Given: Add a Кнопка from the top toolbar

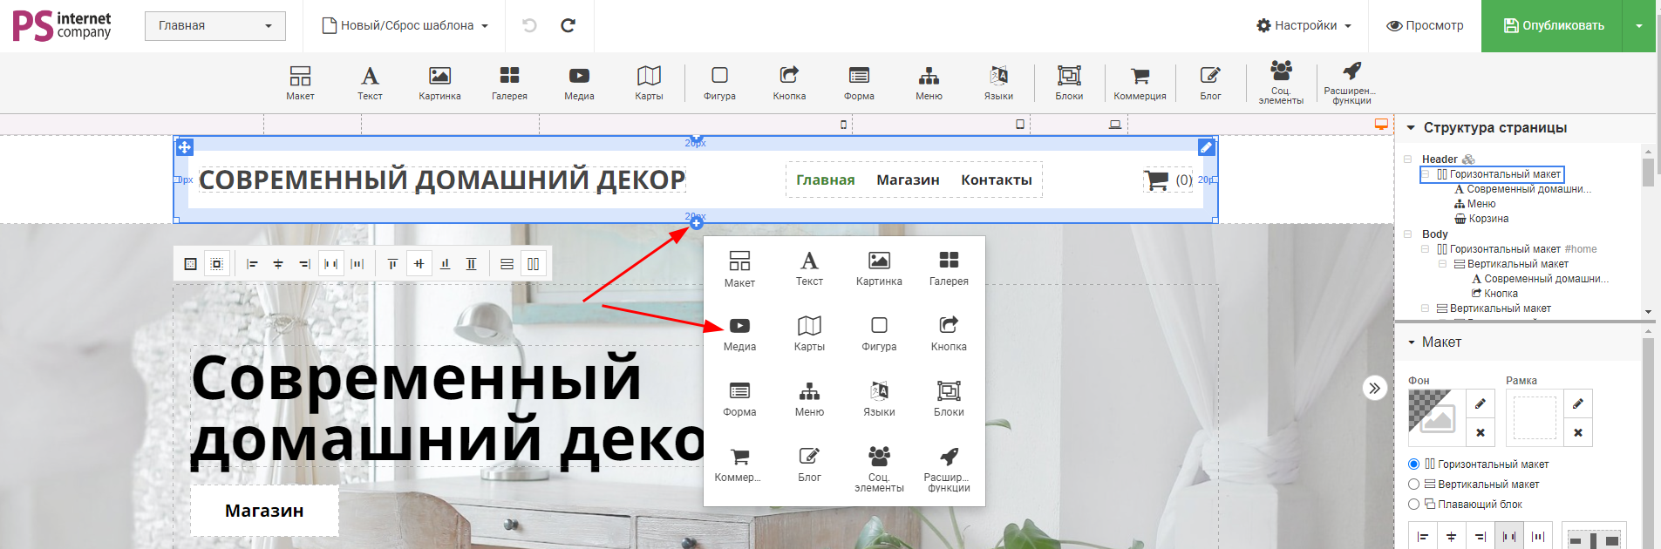Looking at the screenshot, I should pyautogui.click(x=789, y=84).
